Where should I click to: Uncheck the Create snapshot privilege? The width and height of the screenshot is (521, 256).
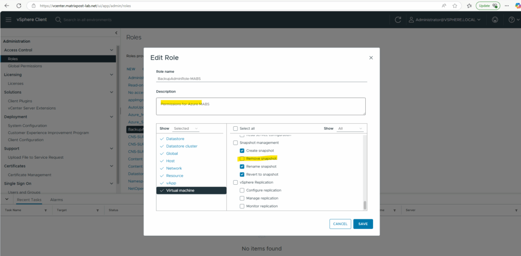(242, 151)
